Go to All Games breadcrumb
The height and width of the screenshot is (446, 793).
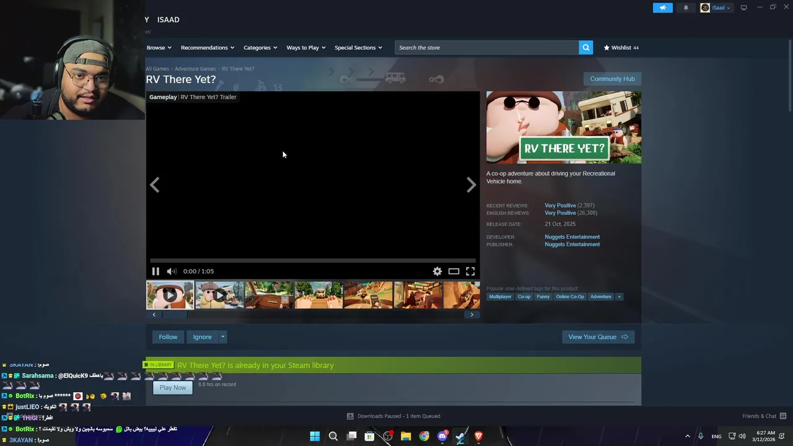pos(157,69)
